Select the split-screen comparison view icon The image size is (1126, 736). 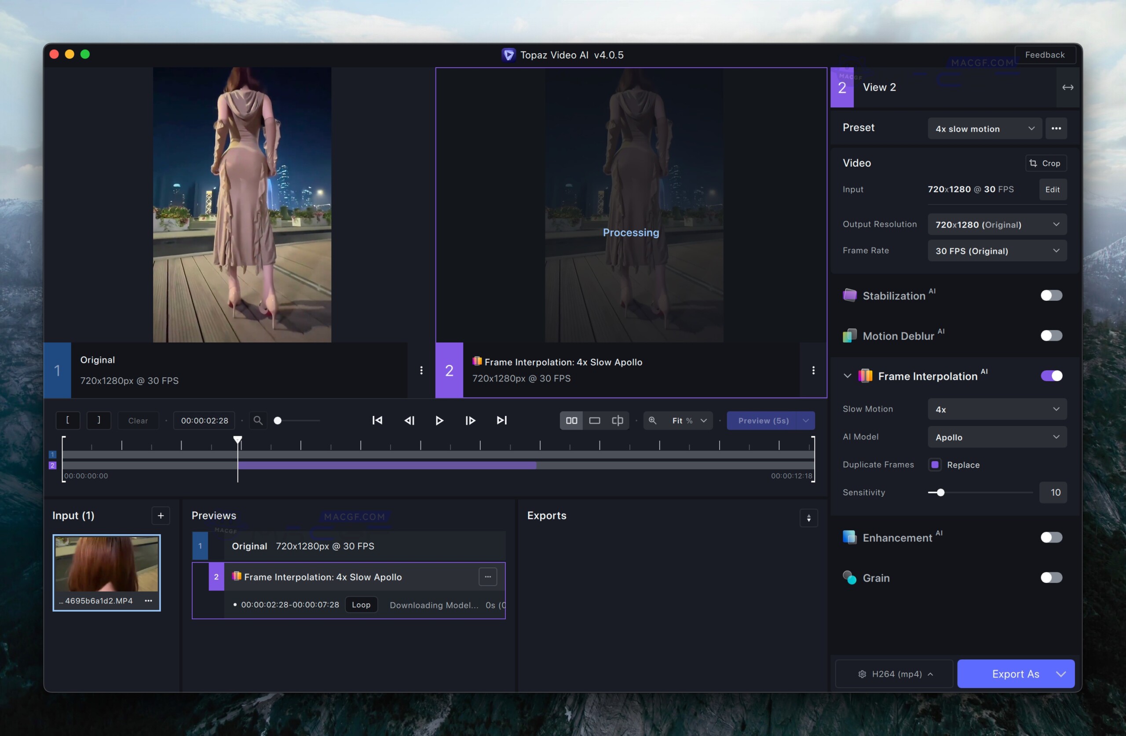tap(618, 420)
